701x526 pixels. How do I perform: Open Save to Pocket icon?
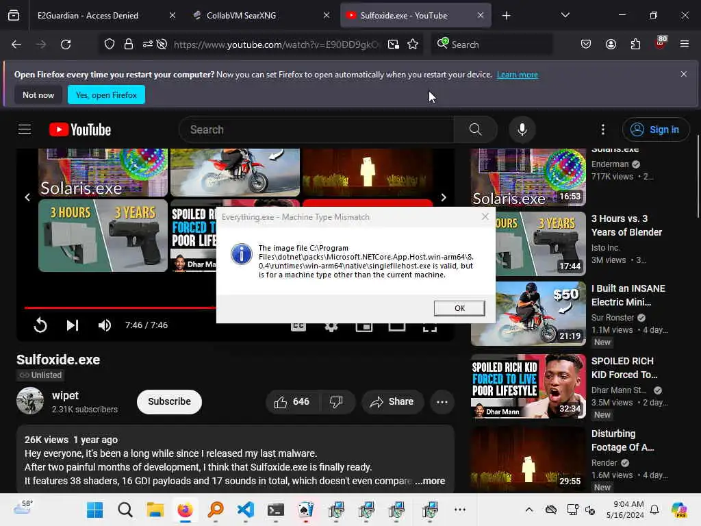(586, 45)
